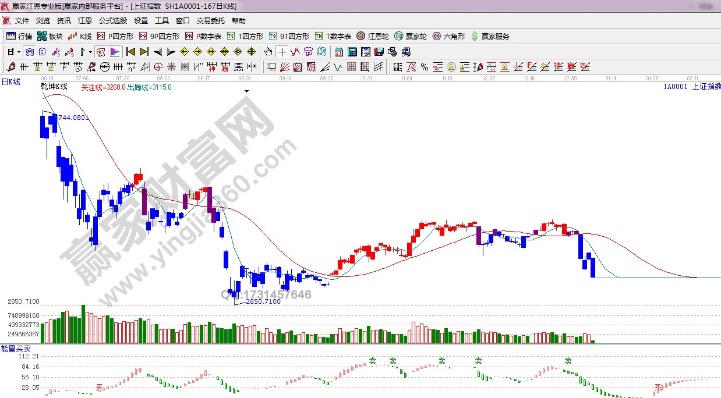Select the hand pan tool
This screenshot has height=398, width=721.
(268, 52)
